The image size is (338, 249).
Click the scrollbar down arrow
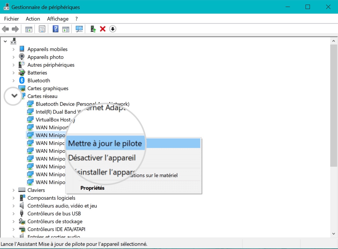tap(333, 234)
